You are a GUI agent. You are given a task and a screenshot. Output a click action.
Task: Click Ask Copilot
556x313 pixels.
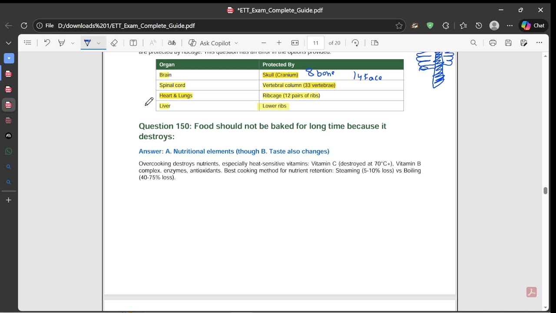[209, 43]
